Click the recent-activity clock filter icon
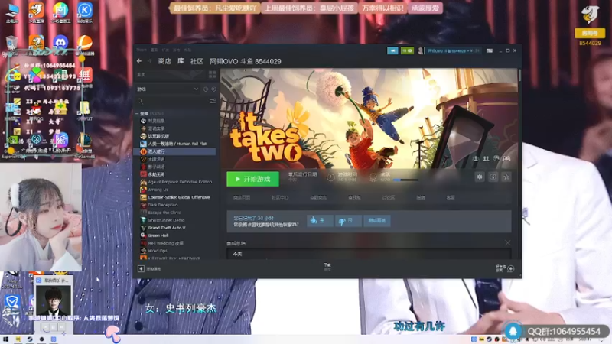 point(206,89)
